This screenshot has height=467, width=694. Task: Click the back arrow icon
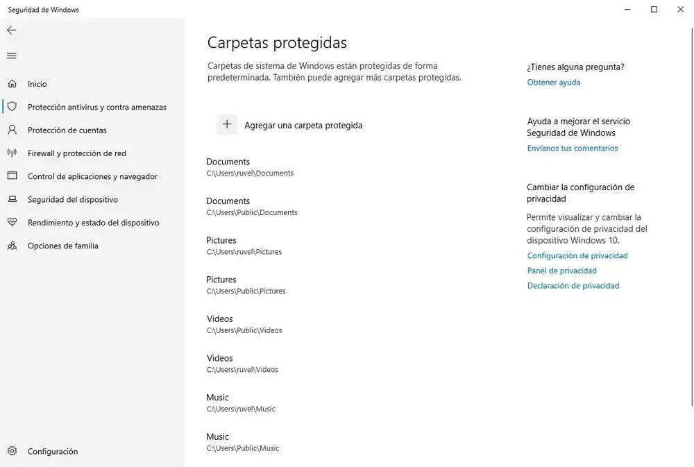[x=12, y=31]
